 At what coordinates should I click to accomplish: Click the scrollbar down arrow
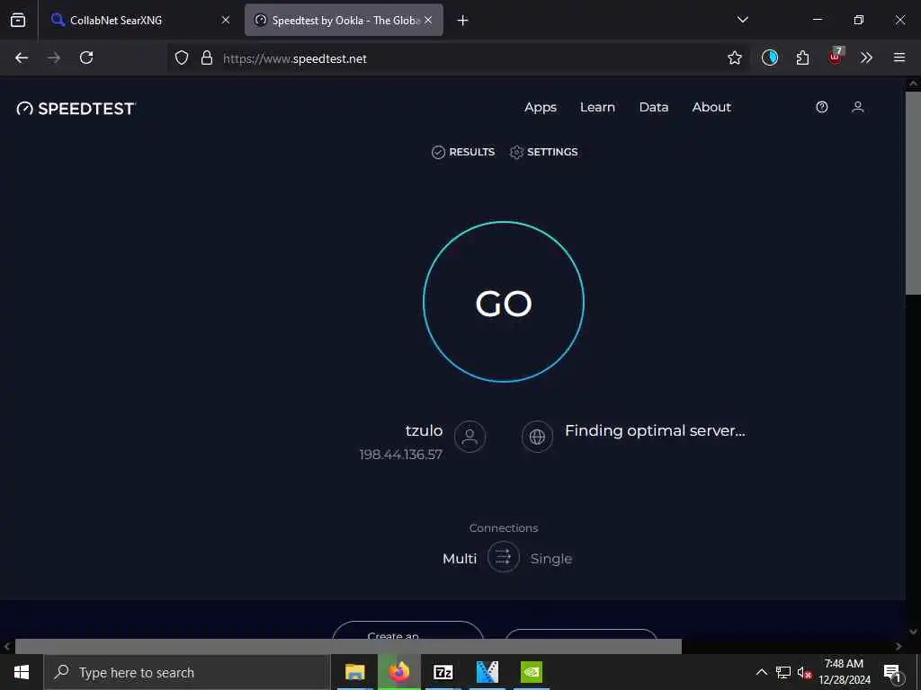coord(913,632)
